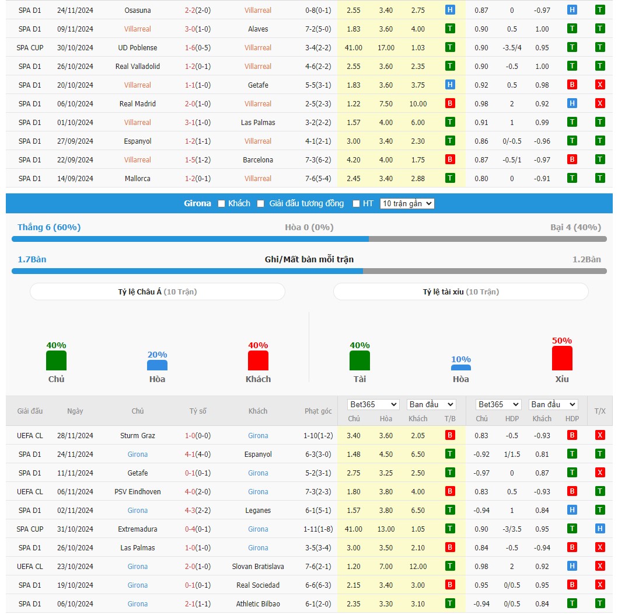Click the Giải đấu column header

30,411
